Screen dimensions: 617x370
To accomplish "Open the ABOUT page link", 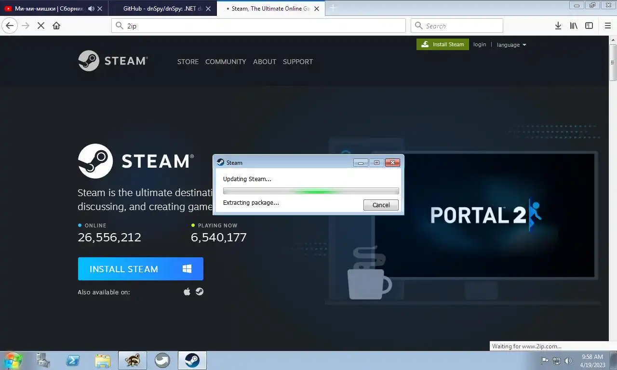I will [x=265, y=62].
